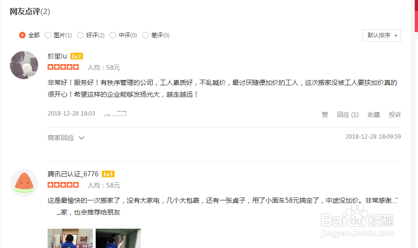This screenshot has height=248, width=418.
Task: Click the watermelon avatar of 腾讯已认证_6776
Action: (x=24, y=183)
